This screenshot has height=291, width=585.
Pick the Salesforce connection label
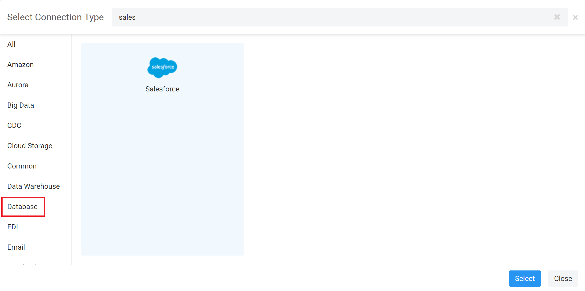pyautogui.click(x=162, y=89)
